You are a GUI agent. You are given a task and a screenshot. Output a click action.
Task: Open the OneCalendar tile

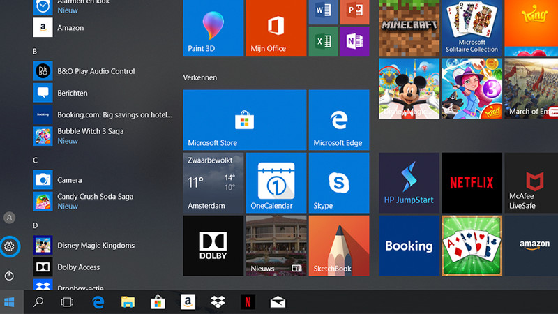click(276, 183)
